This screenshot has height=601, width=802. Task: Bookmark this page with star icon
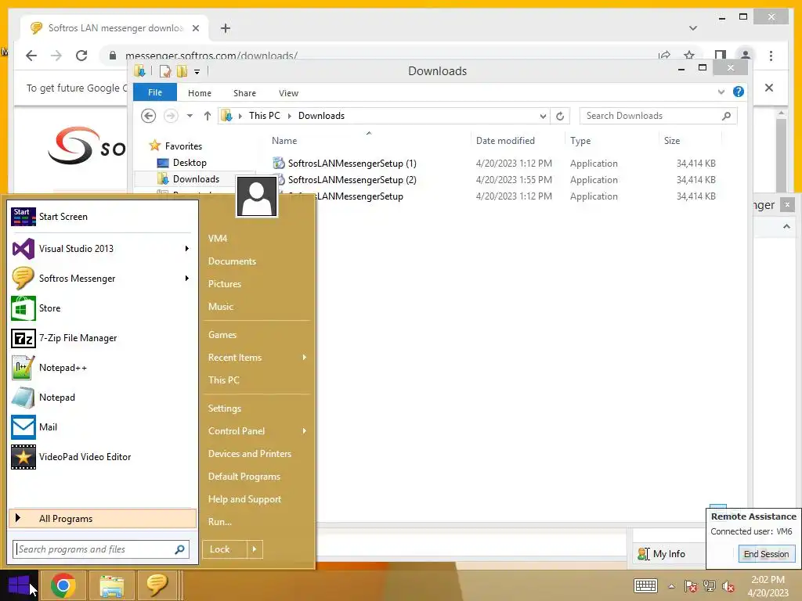pos(689,56)
